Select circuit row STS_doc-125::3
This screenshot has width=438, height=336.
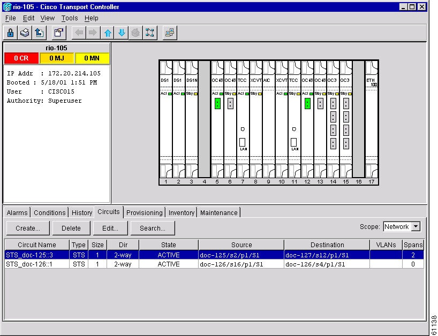(x=214, y=255)
